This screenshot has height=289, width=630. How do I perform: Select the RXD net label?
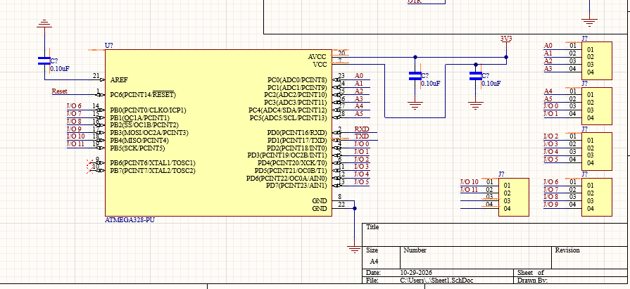[x=362, y=129]
